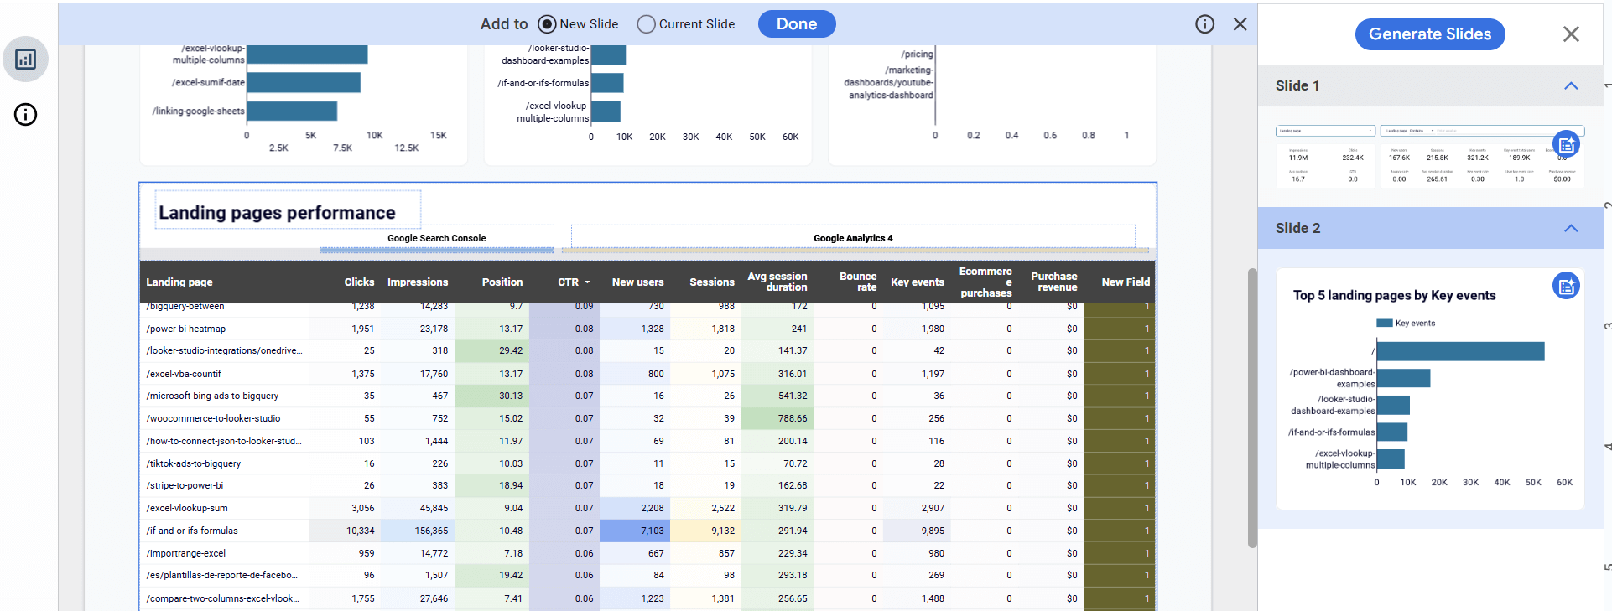The height and width of the screenshot is (611, 1612).
Task: Open the chart report icon in left sidebar
Action: [25, 60]
